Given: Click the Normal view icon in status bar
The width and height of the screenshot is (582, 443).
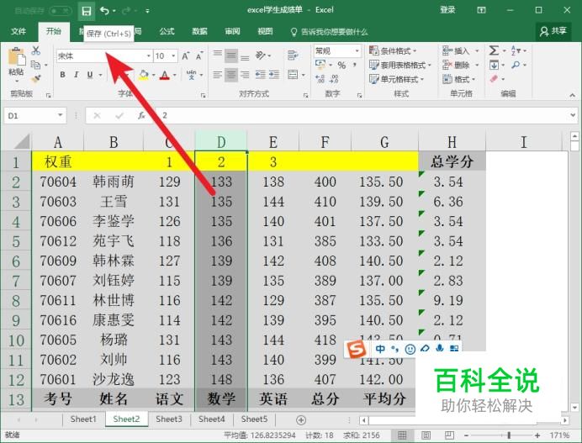Looking at the screenshot, I should 402,435.
